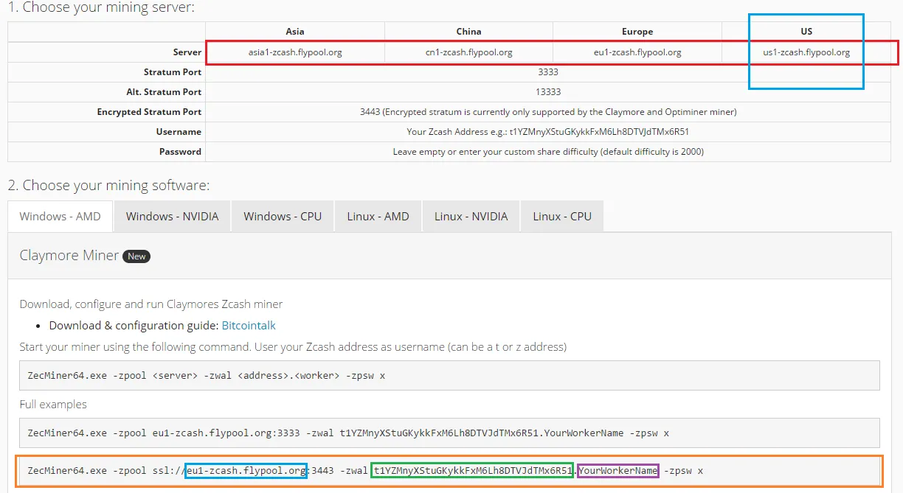903x493 pixels.
Task: Select the Linux - CPU tab
Action: click(x=562, y=217)
